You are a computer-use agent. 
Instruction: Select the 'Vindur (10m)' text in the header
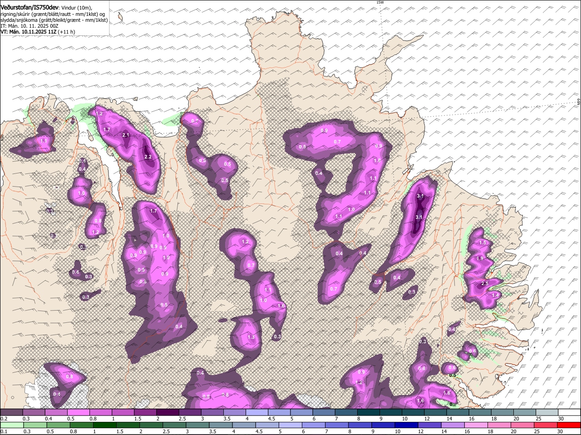point(76,8)
